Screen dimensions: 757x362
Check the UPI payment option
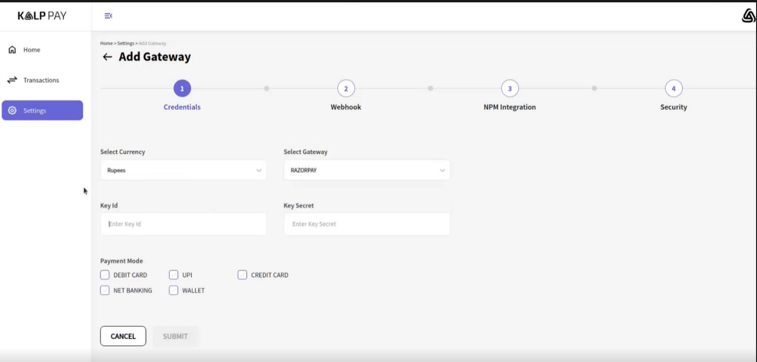[x=174, y=275]
